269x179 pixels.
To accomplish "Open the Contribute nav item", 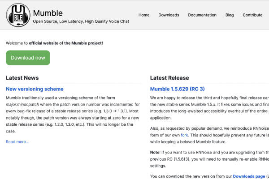I will click(x=252, y=15).
